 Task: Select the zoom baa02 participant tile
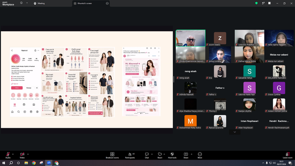click(220, 38)
